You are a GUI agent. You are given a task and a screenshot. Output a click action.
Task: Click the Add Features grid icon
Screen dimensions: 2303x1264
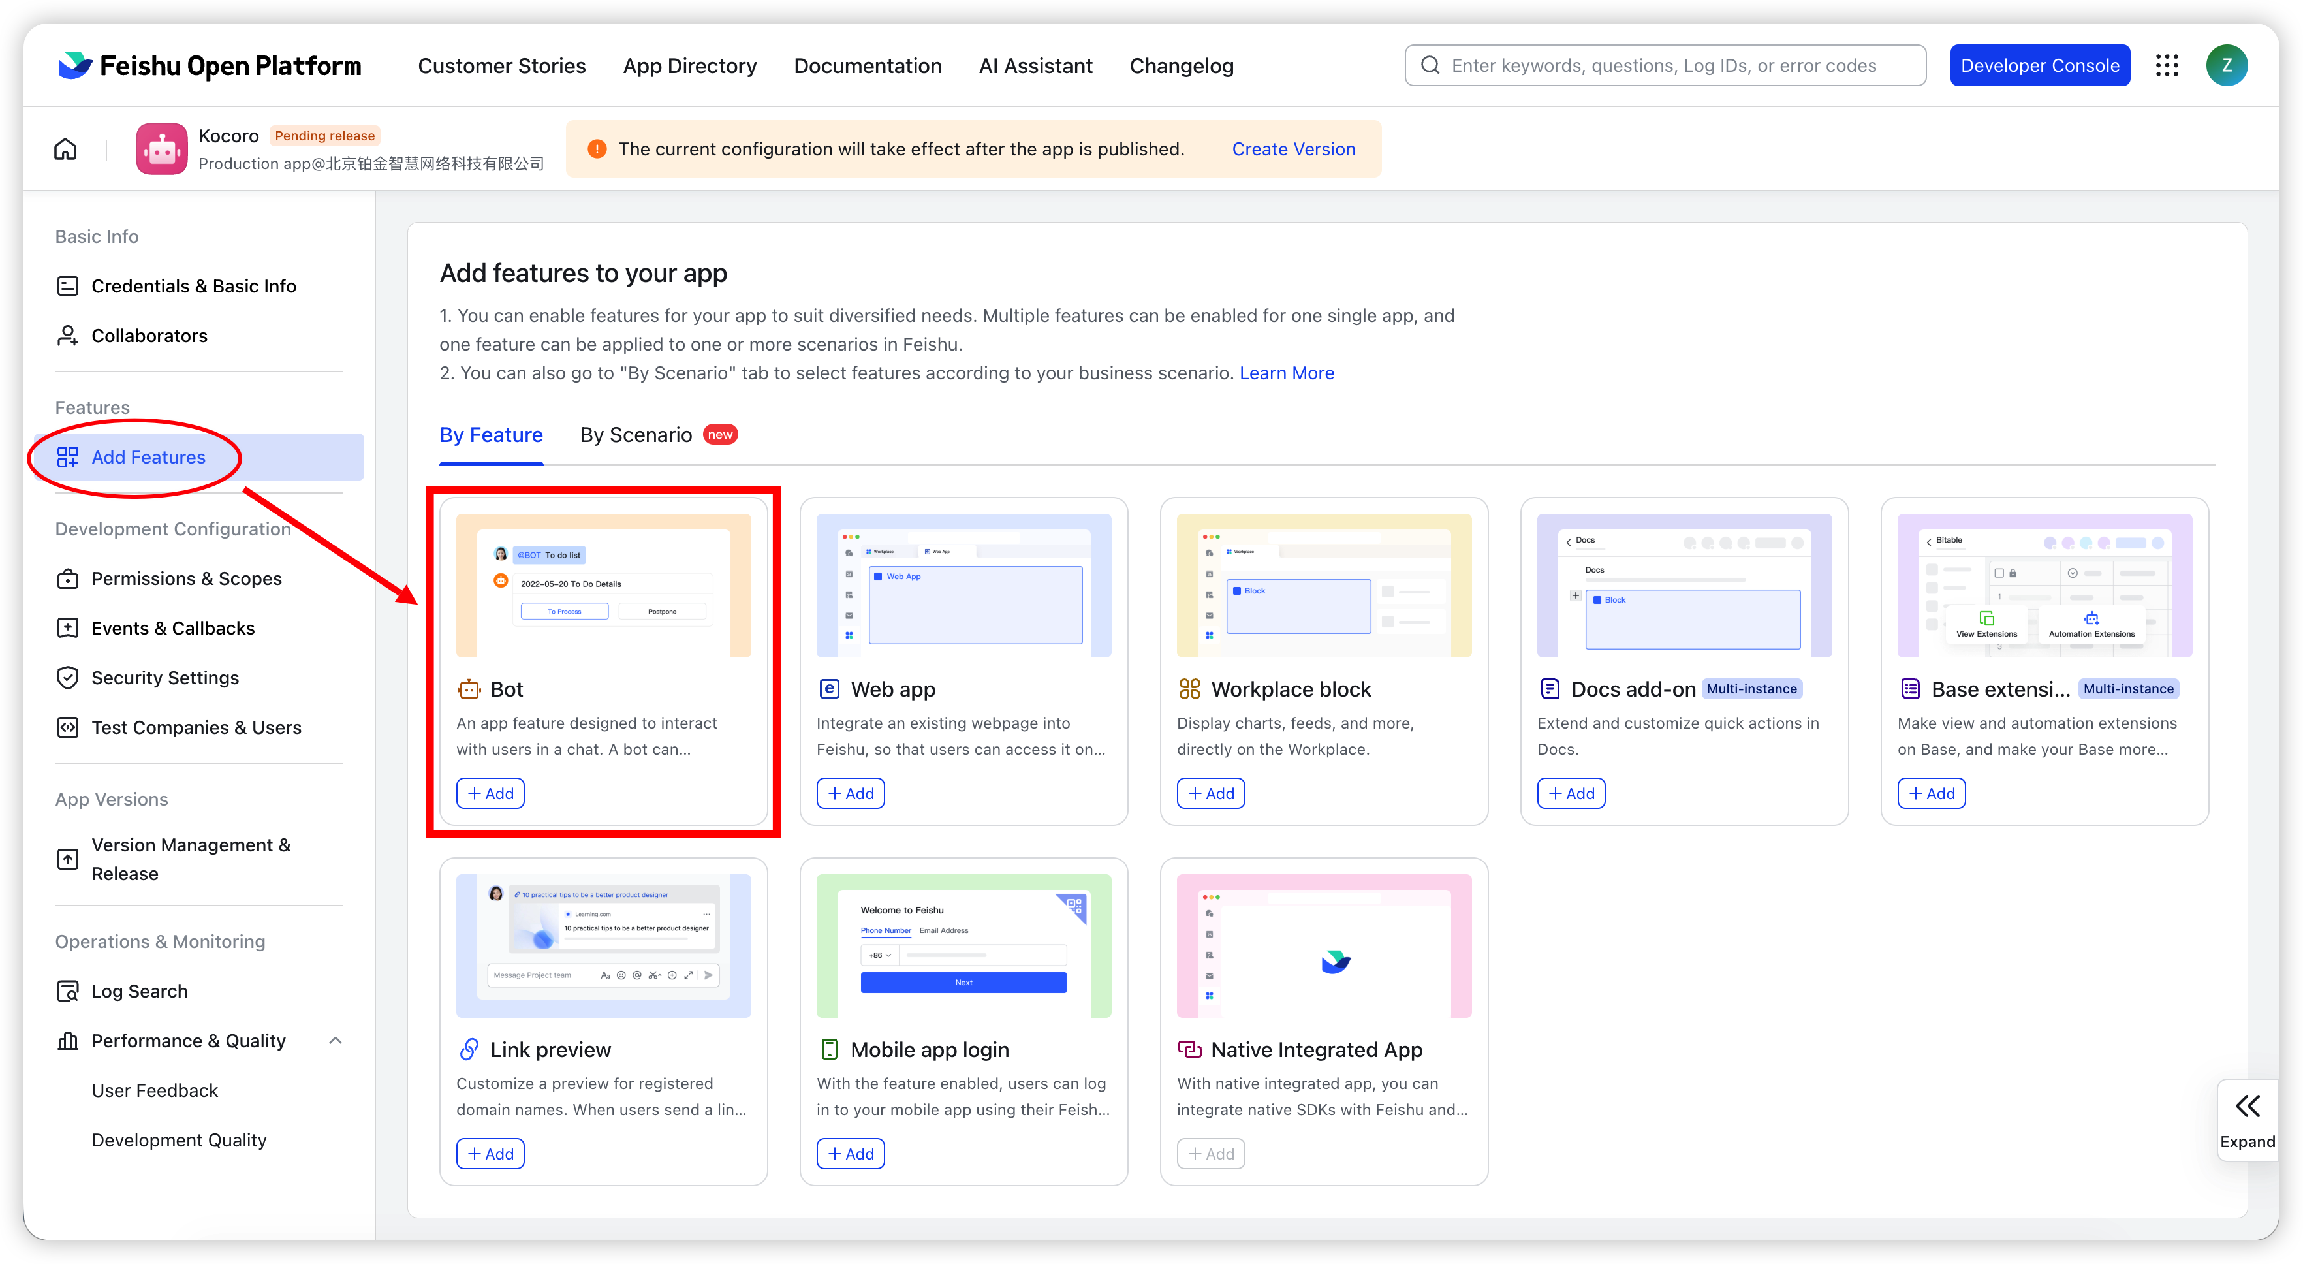pyautogui.click(x=68, y=457)
